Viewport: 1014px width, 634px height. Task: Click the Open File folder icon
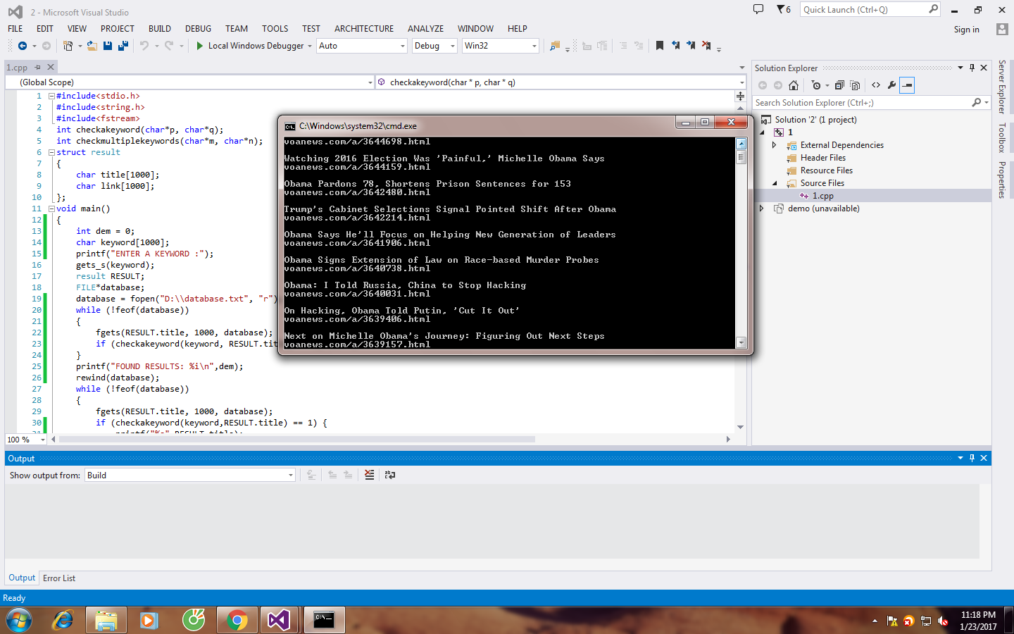pyautogui.click(x=92, y=46)
